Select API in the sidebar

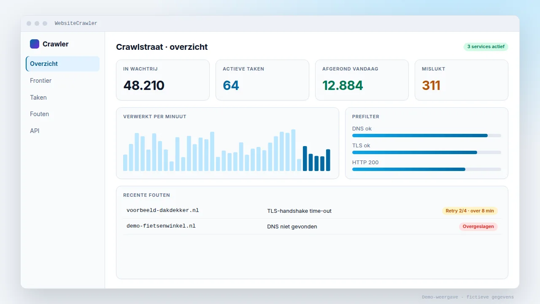pos(62,131)
